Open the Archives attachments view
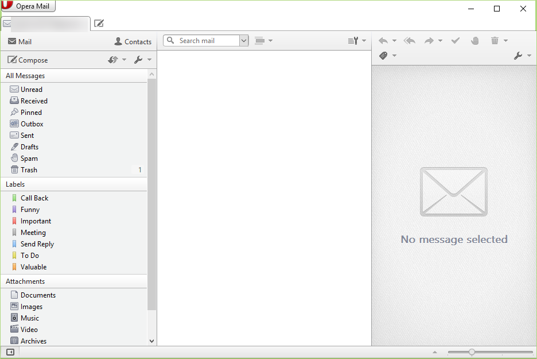Viewport: 537px width, 359px height. point(74,341)
